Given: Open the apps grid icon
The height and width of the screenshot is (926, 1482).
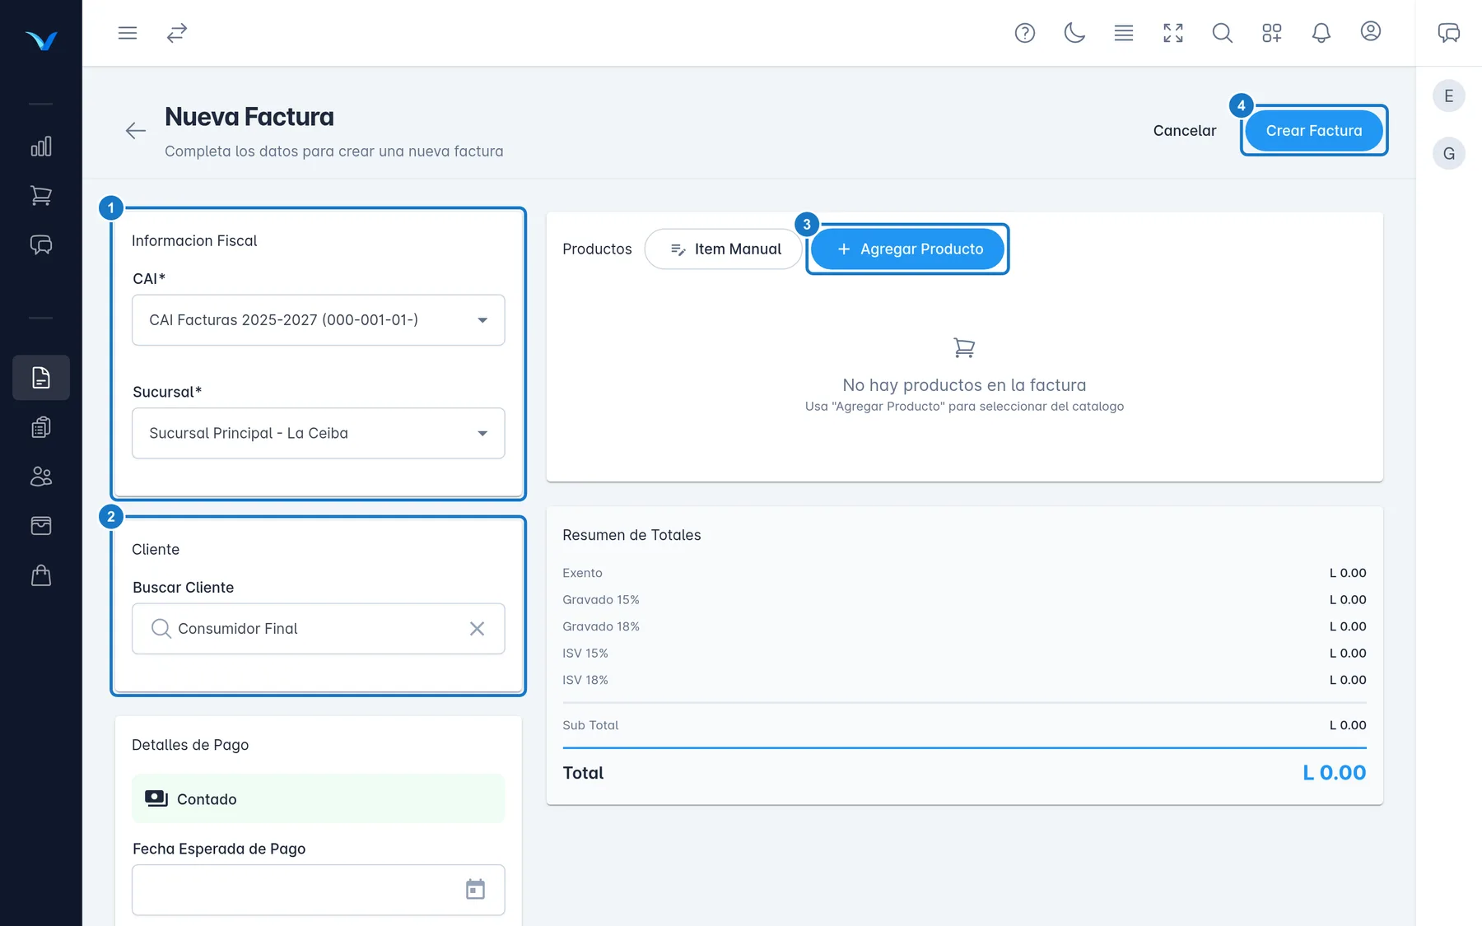Looking at the screenshot, I should [1272, 33].
